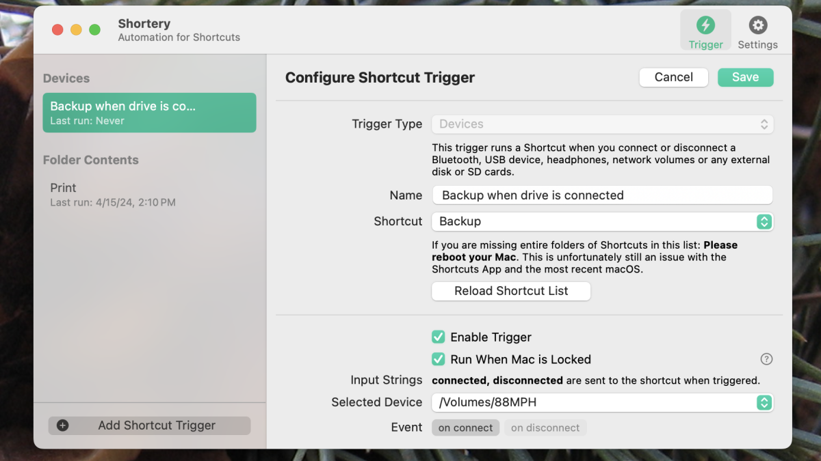Select the Backup when drive trigger item

pyautogui.click(x=149, y=113)
